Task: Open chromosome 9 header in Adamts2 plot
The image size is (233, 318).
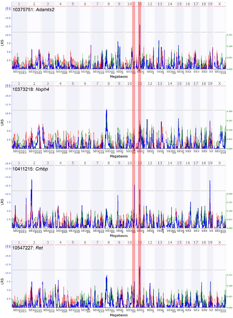Action: [119, 4]
